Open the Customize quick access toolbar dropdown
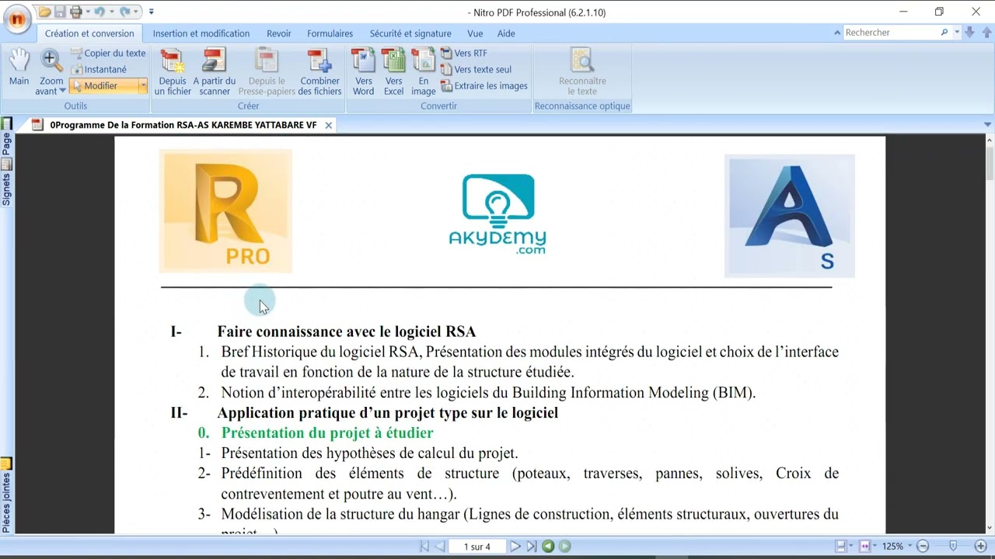This screenshot has height=559, width=995. [152, 12]
